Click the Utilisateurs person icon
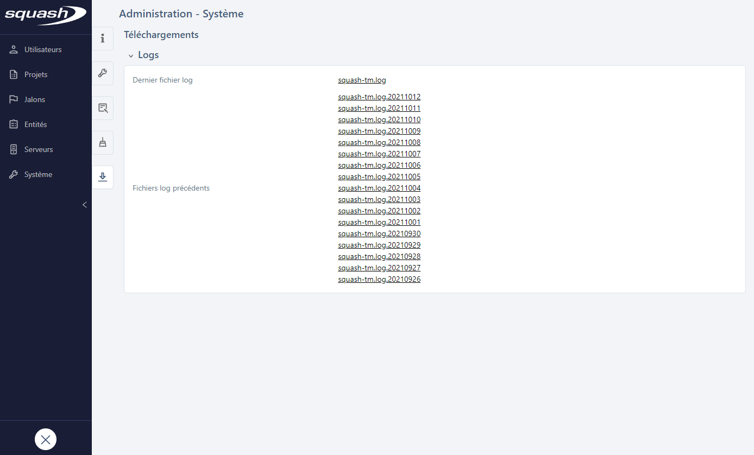This screenshot has height=455, width=754. (14, 49)
